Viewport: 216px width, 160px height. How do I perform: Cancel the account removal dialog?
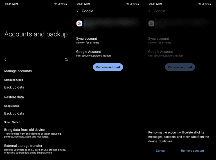pyautogui.click(x=161, y=151)
